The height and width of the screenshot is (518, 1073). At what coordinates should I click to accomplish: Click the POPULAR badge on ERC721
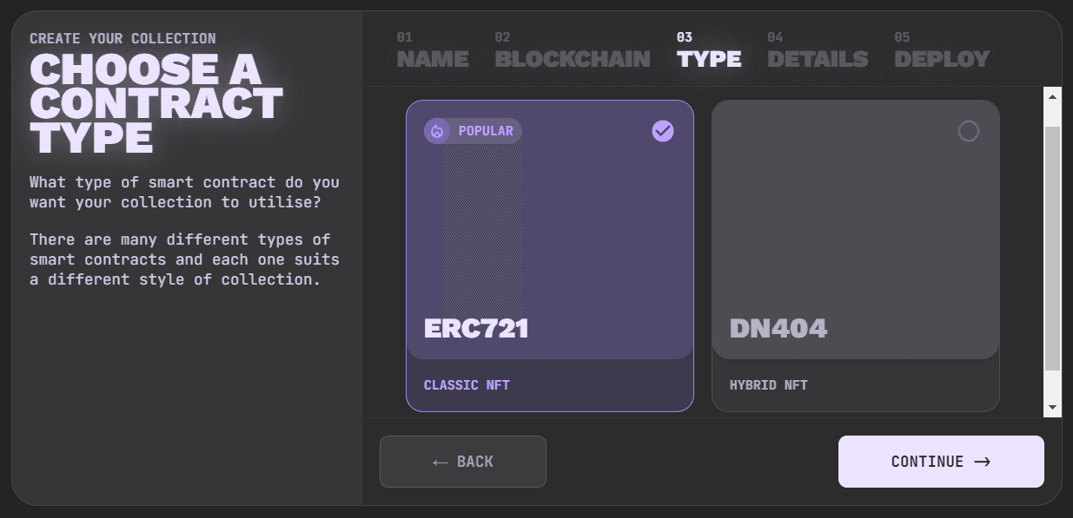pos(473,130)
